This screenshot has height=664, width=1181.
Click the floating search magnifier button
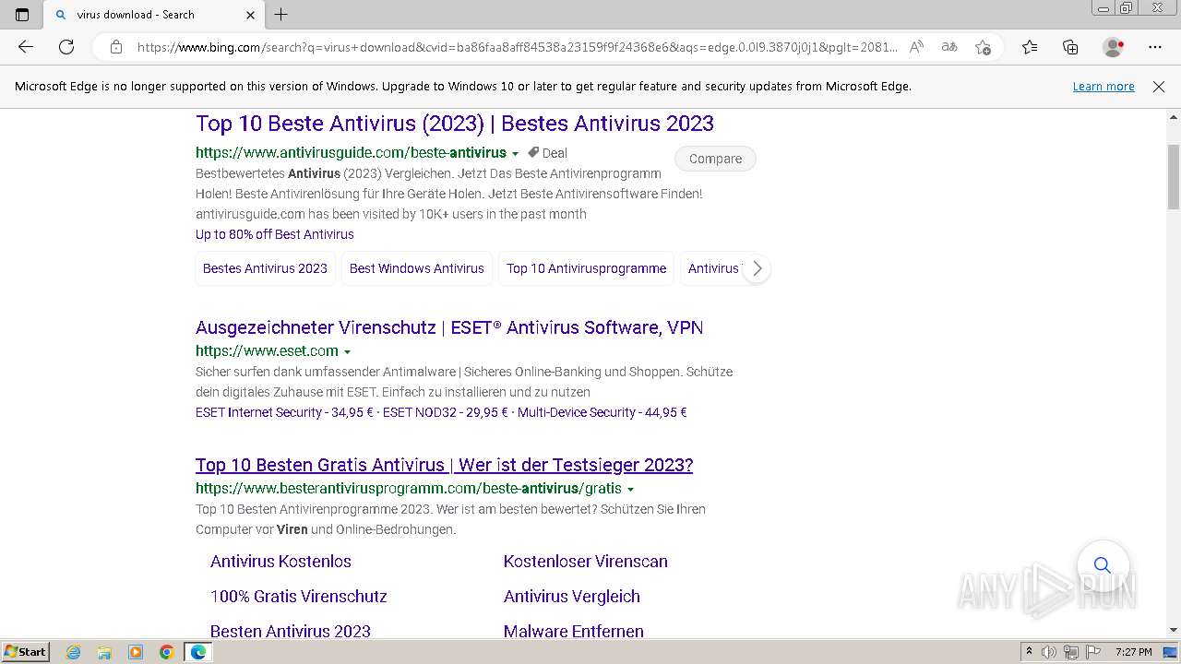[1103, 564]
